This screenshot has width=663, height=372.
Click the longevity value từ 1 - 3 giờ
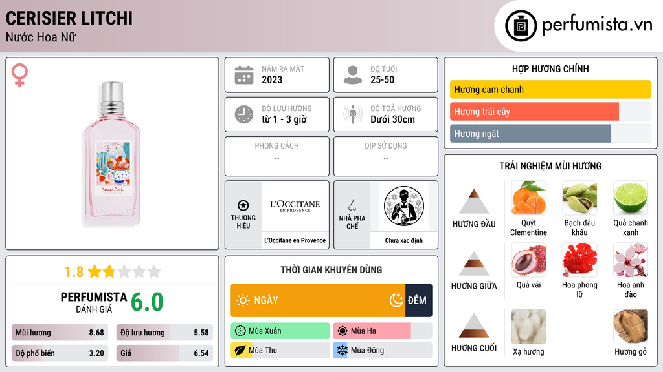pos(284,119)
